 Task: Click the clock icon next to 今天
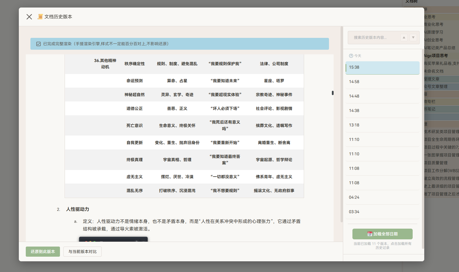point(351,56)
